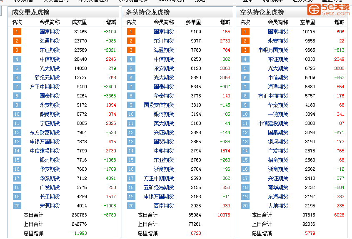Image resolution: width=352 pixels, height=239 pixels.
Task: Select 多头 总量增减 value 8723
Action: pos(196,233)
